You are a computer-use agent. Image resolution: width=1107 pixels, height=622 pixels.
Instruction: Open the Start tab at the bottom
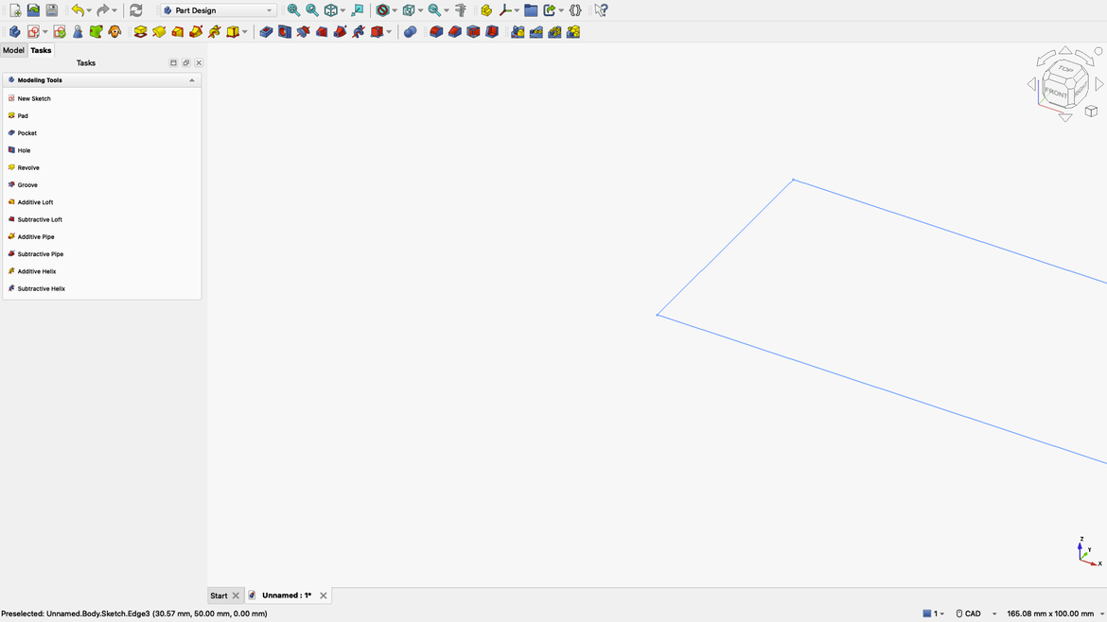click(x=219, y=595)
